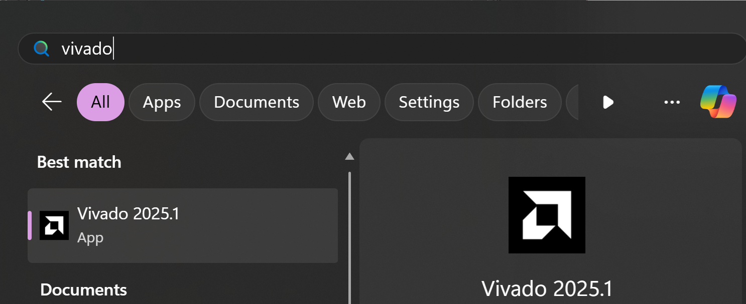
Task: Open the Vivado 2025.1 best match result
Action: pyautogui.click(x=183, y=225)
